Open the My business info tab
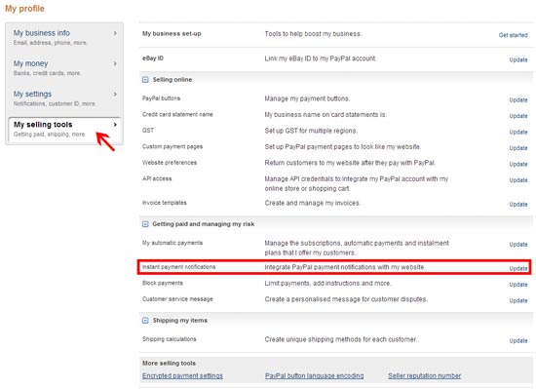The height and width of the screenshot is (389, 536). coord(64,38)
